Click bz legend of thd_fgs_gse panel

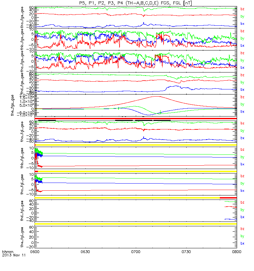[242, 75]
